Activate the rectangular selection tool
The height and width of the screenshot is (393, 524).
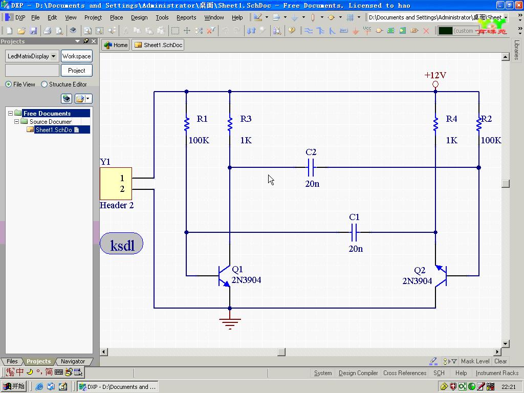tap(175, 31)
